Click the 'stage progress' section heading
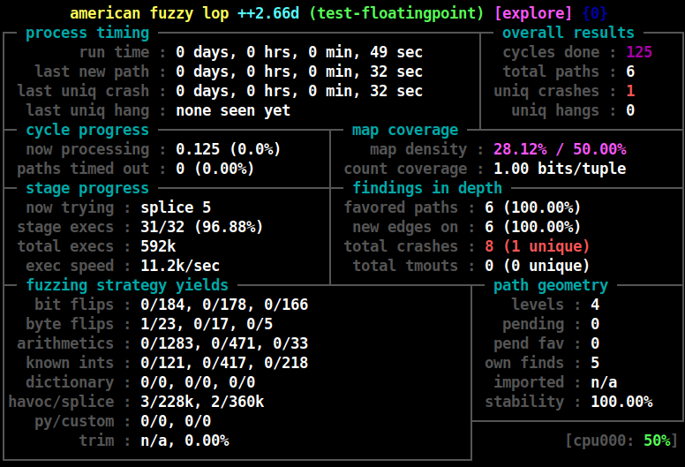This screenshot has height=467, width=685. [x=87, y=188]
